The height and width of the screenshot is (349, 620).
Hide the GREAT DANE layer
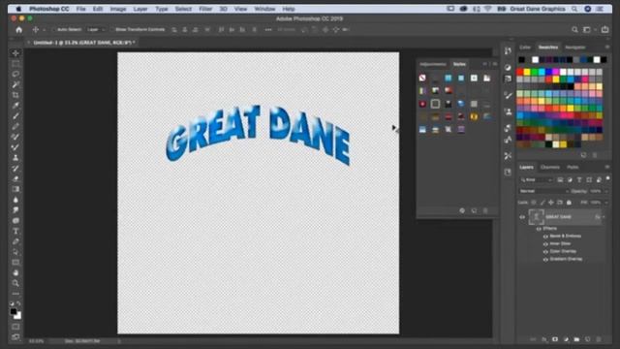[522, 217]
